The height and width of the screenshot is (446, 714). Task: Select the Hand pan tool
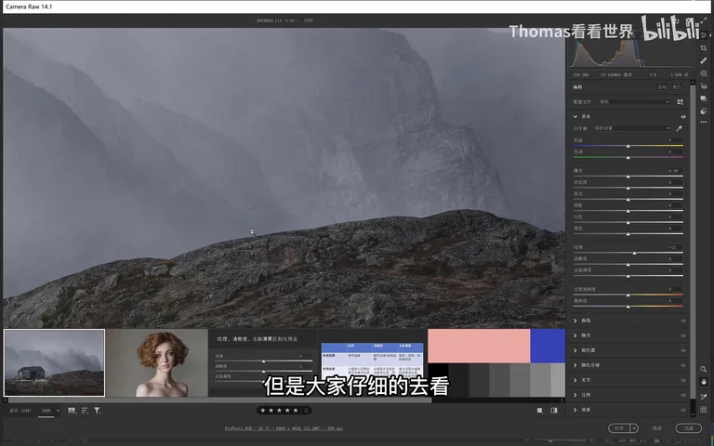coord(704,382)
